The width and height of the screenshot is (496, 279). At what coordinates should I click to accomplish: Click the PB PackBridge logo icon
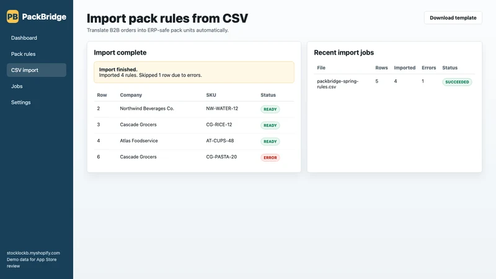coord(12,17)
